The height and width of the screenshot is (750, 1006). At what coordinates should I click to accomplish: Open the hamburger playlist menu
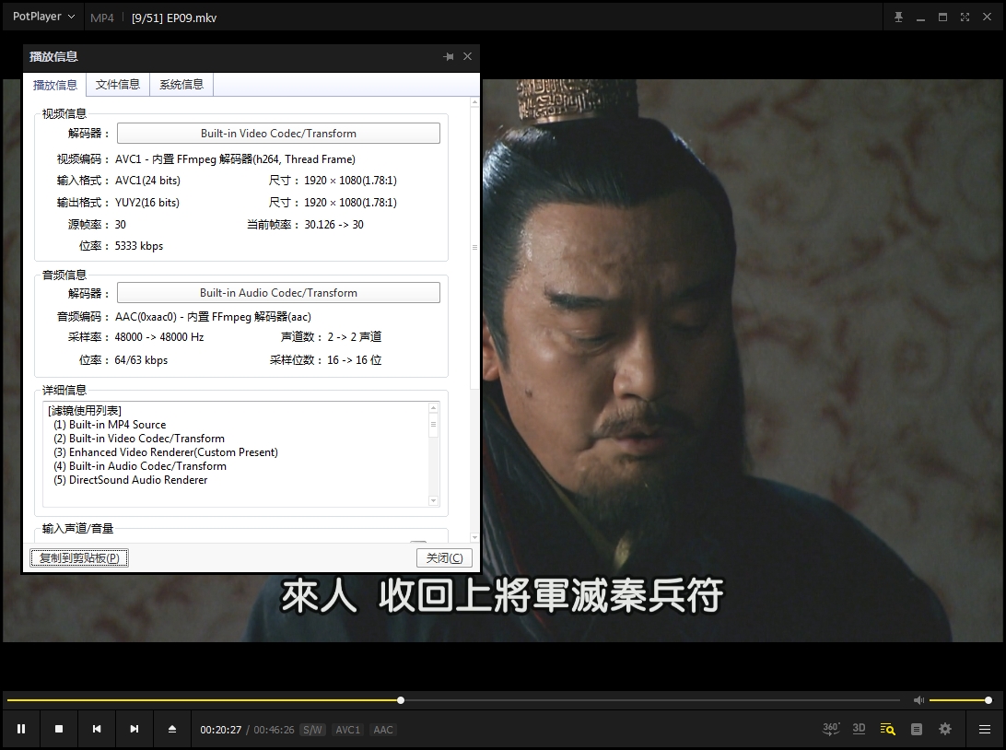point(985,730)
